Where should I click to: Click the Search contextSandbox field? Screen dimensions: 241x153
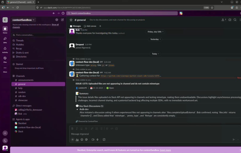click(122, 13)
